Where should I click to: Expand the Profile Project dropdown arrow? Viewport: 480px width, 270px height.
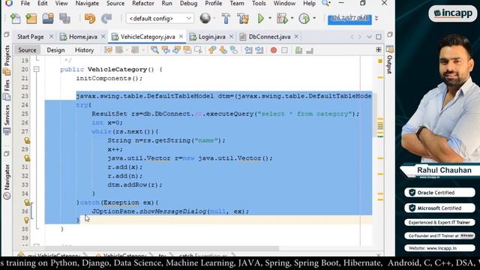[314, 18]
